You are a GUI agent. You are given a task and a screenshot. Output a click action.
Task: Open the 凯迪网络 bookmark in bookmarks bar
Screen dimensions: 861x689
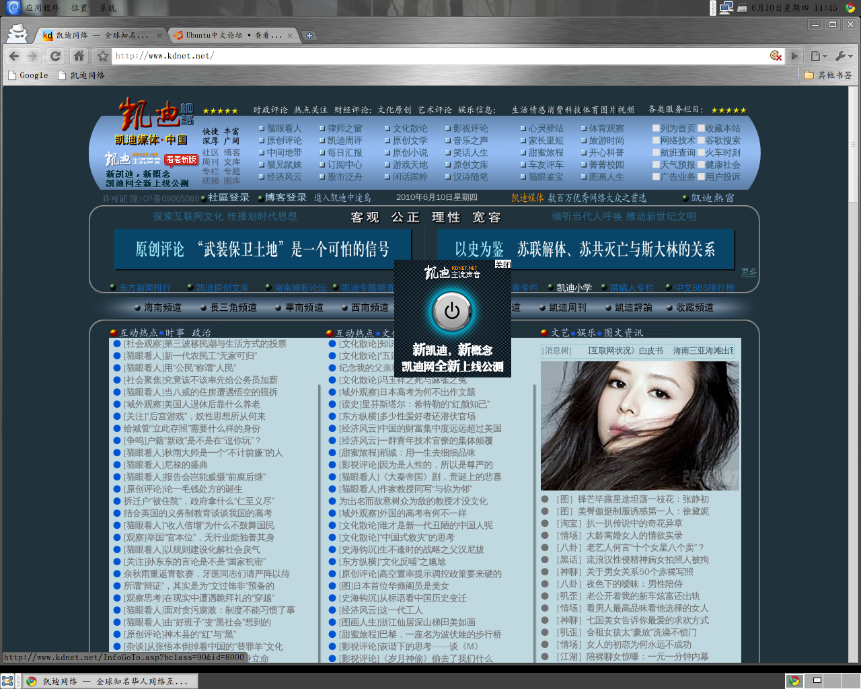81,75
